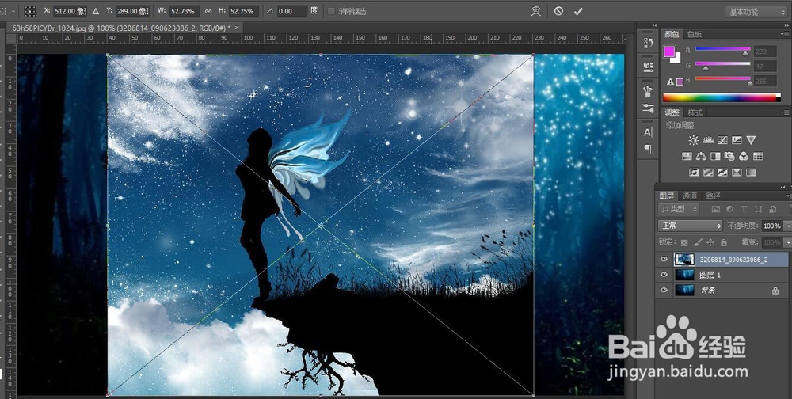
Task: Open the 类型 layer filter dropdown
Action: tap(679, 209)
